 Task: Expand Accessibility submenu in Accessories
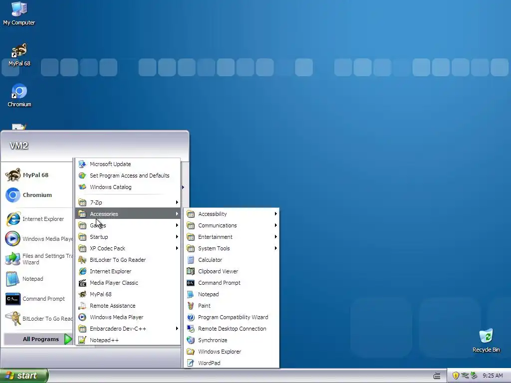[232, 213]
